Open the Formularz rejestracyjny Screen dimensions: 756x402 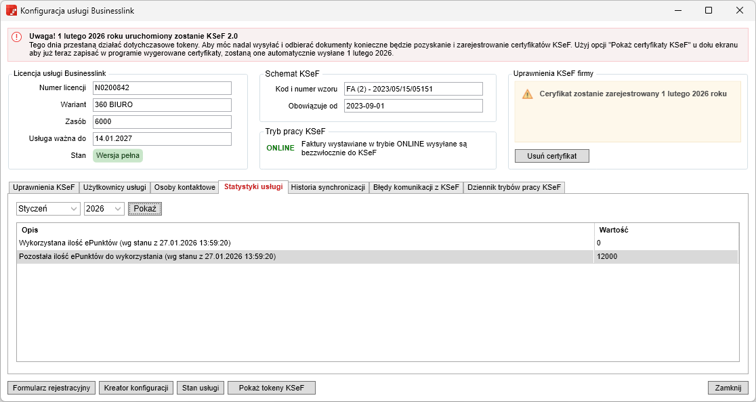51,388
